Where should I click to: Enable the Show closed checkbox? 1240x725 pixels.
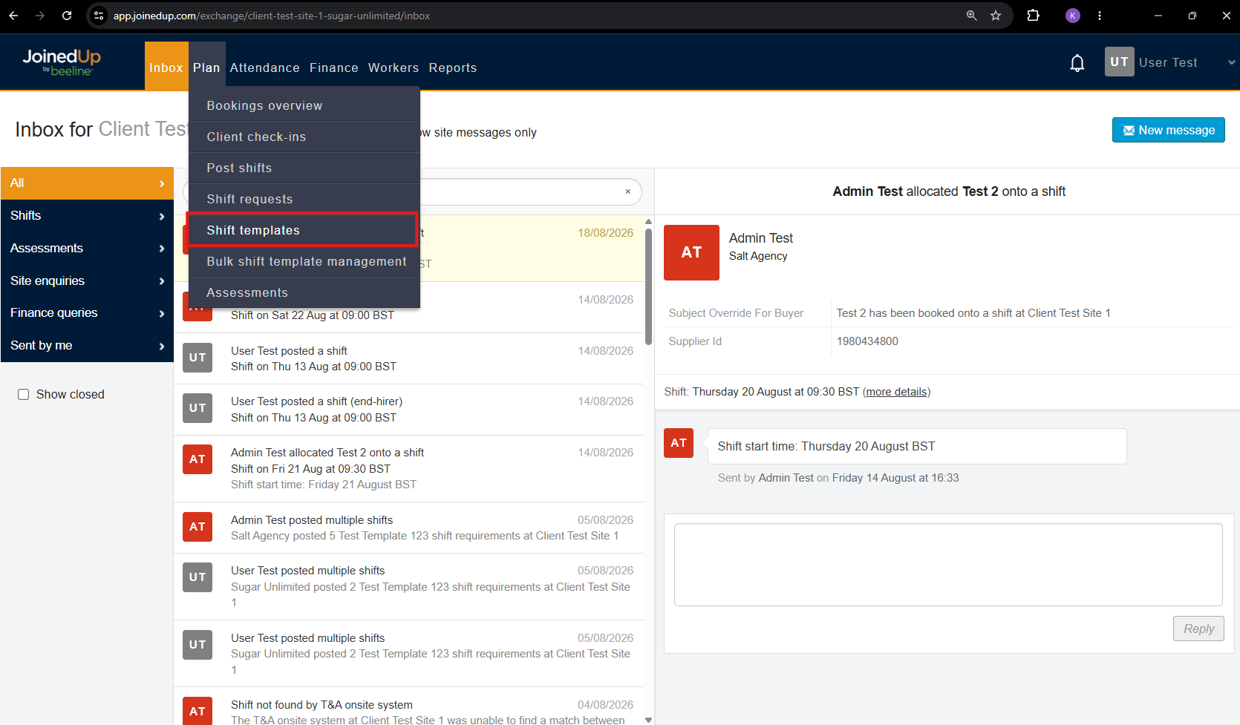[24, 395]
